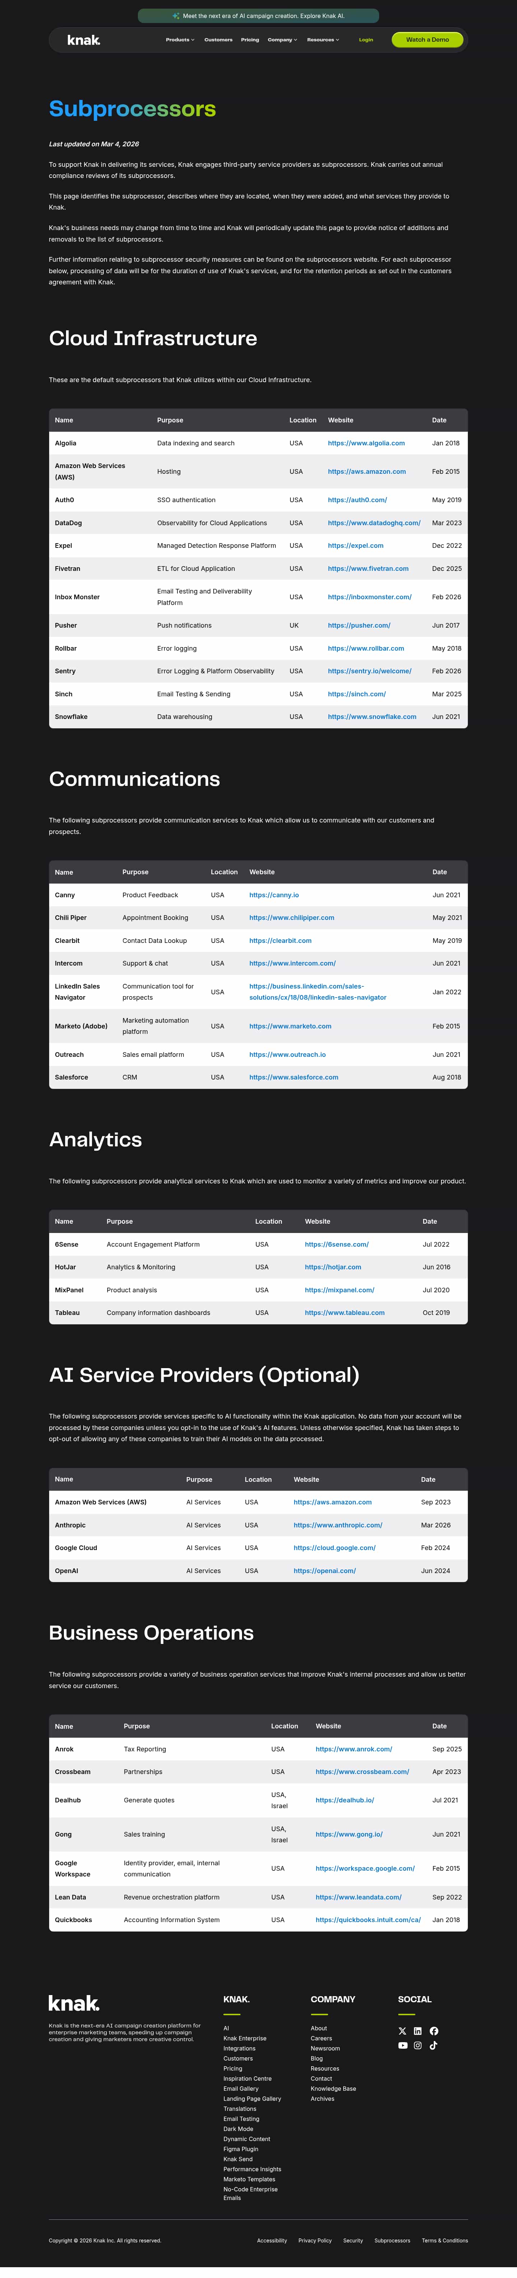Click the Explore Knak AI announcement banner

(x=258, y=16)
